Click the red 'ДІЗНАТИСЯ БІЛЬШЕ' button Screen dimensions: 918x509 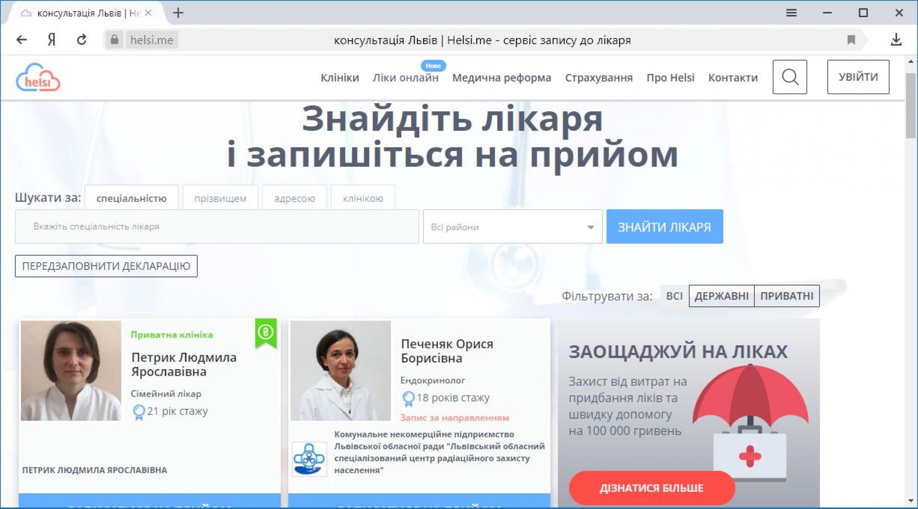[652, 488]
